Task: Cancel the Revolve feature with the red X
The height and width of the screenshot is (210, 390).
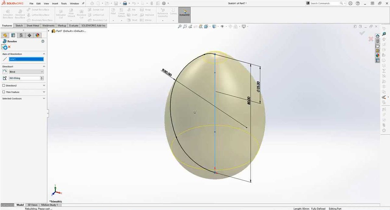Action: tap(9, 47)
